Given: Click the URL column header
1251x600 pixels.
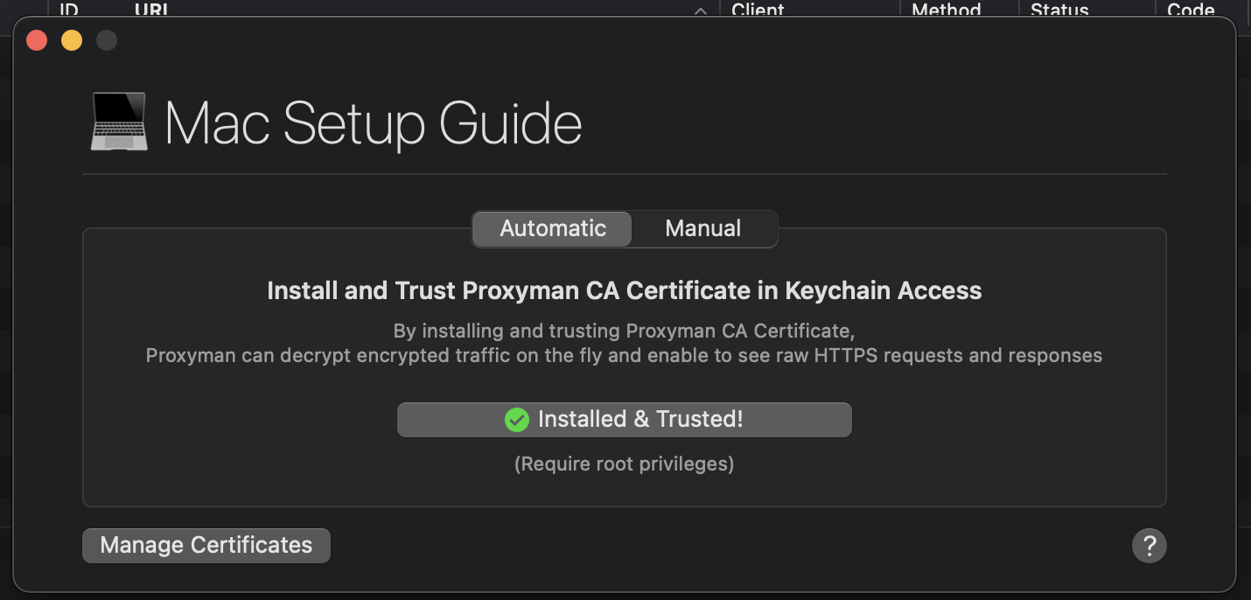Looking at the screenshot, I should (152, 10).
